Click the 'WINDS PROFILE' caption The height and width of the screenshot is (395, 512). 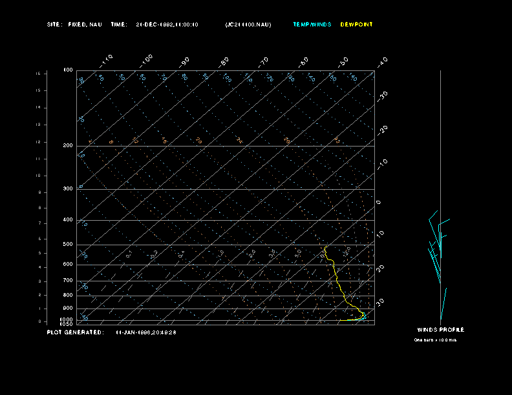(x=441, y=330)
